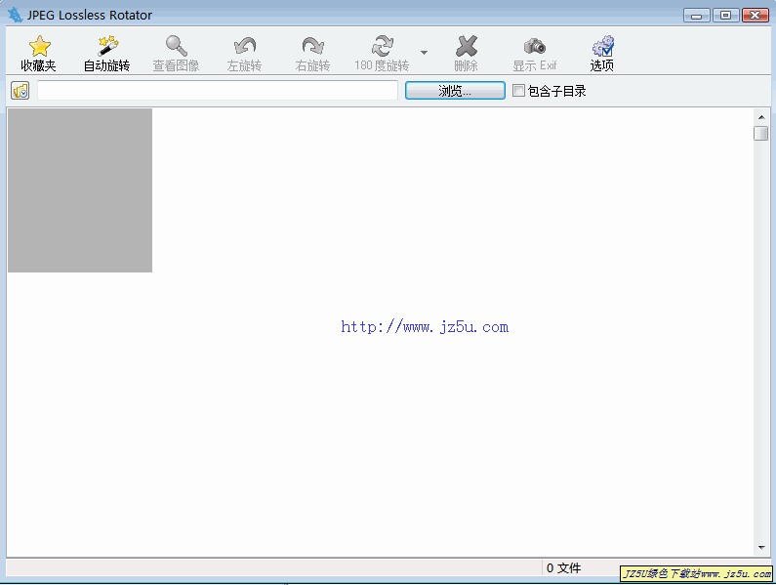Viewport: 776px width, 585px height.
Task: Click the 0 文件 status bar text
Action: click(563, 568)
